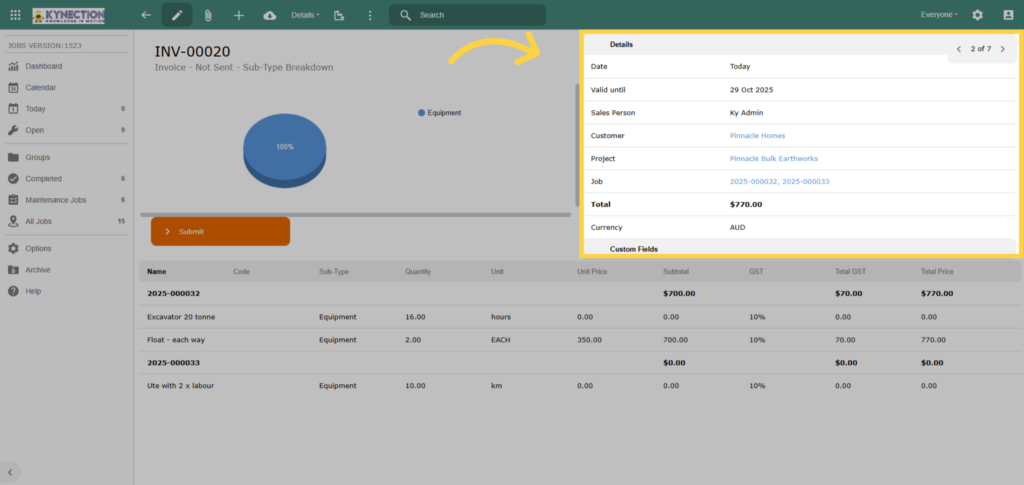
Task: Click the cloud download icon
Action: [x=270, y=15]
